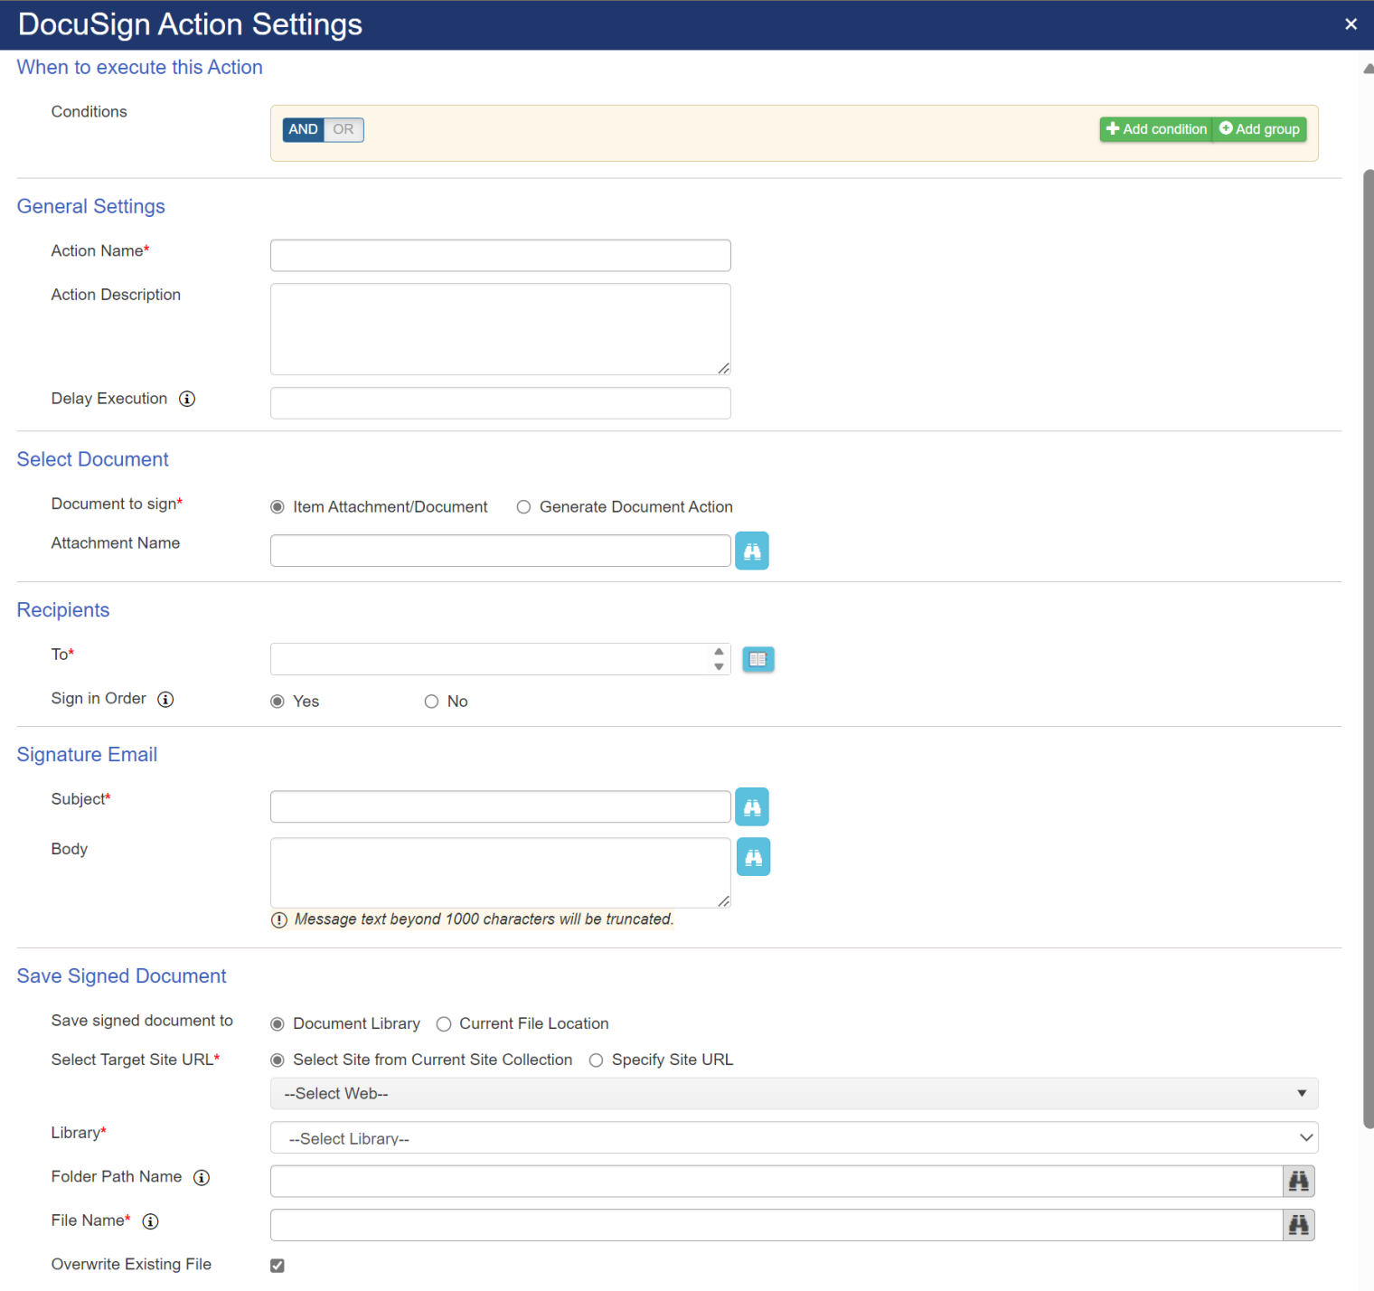
Task: Show info tooltip for Delay Execution
Action: coord(187,399)
